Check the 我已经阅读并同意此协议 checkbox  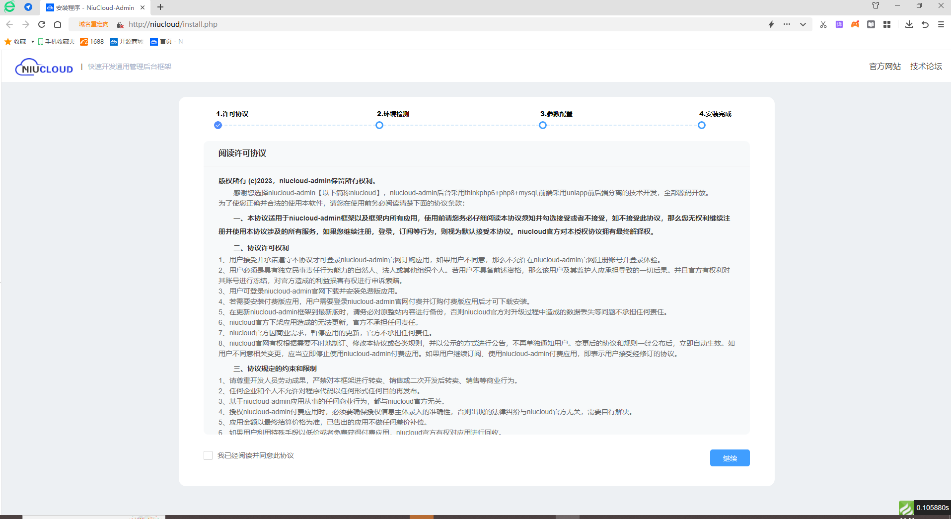[208, 455]
